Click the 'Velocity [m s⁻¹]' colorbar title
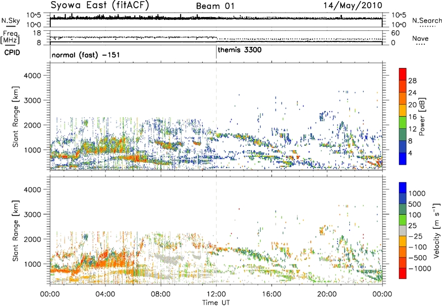 point(436,230)
